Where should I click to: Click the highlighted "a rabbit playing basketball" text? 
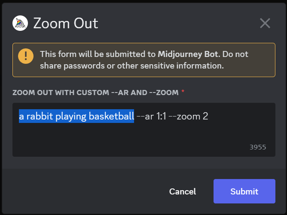tap(76, 116)
